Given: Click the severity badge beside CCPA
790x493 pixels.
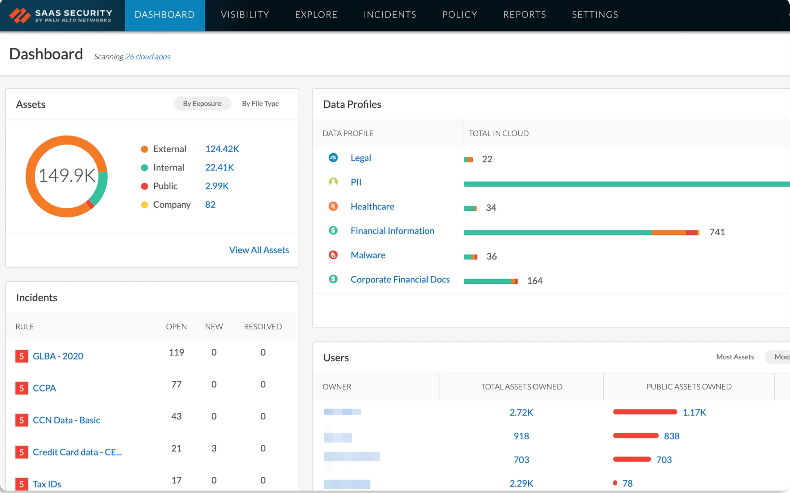Looking at the screenshot, I should point(22,388).
